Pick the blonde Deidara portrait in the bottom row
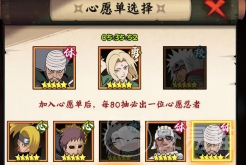 tap(27, 141)
